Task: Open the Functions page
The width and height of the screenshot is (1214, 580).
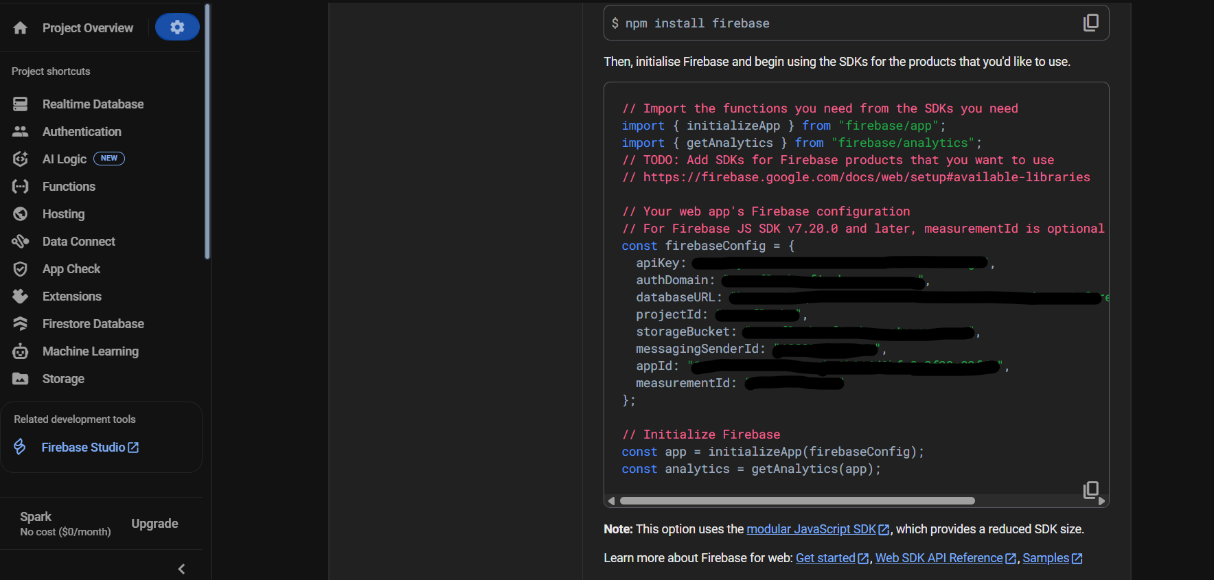Action: coord(69,187)
